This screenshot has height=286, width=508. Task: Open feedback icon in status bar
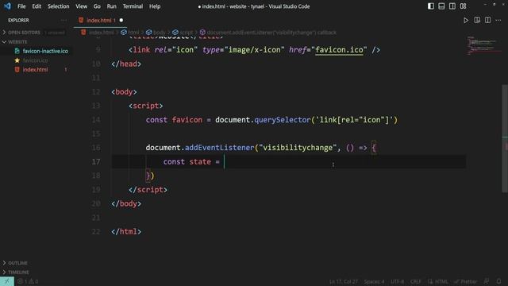click(487, 281)
